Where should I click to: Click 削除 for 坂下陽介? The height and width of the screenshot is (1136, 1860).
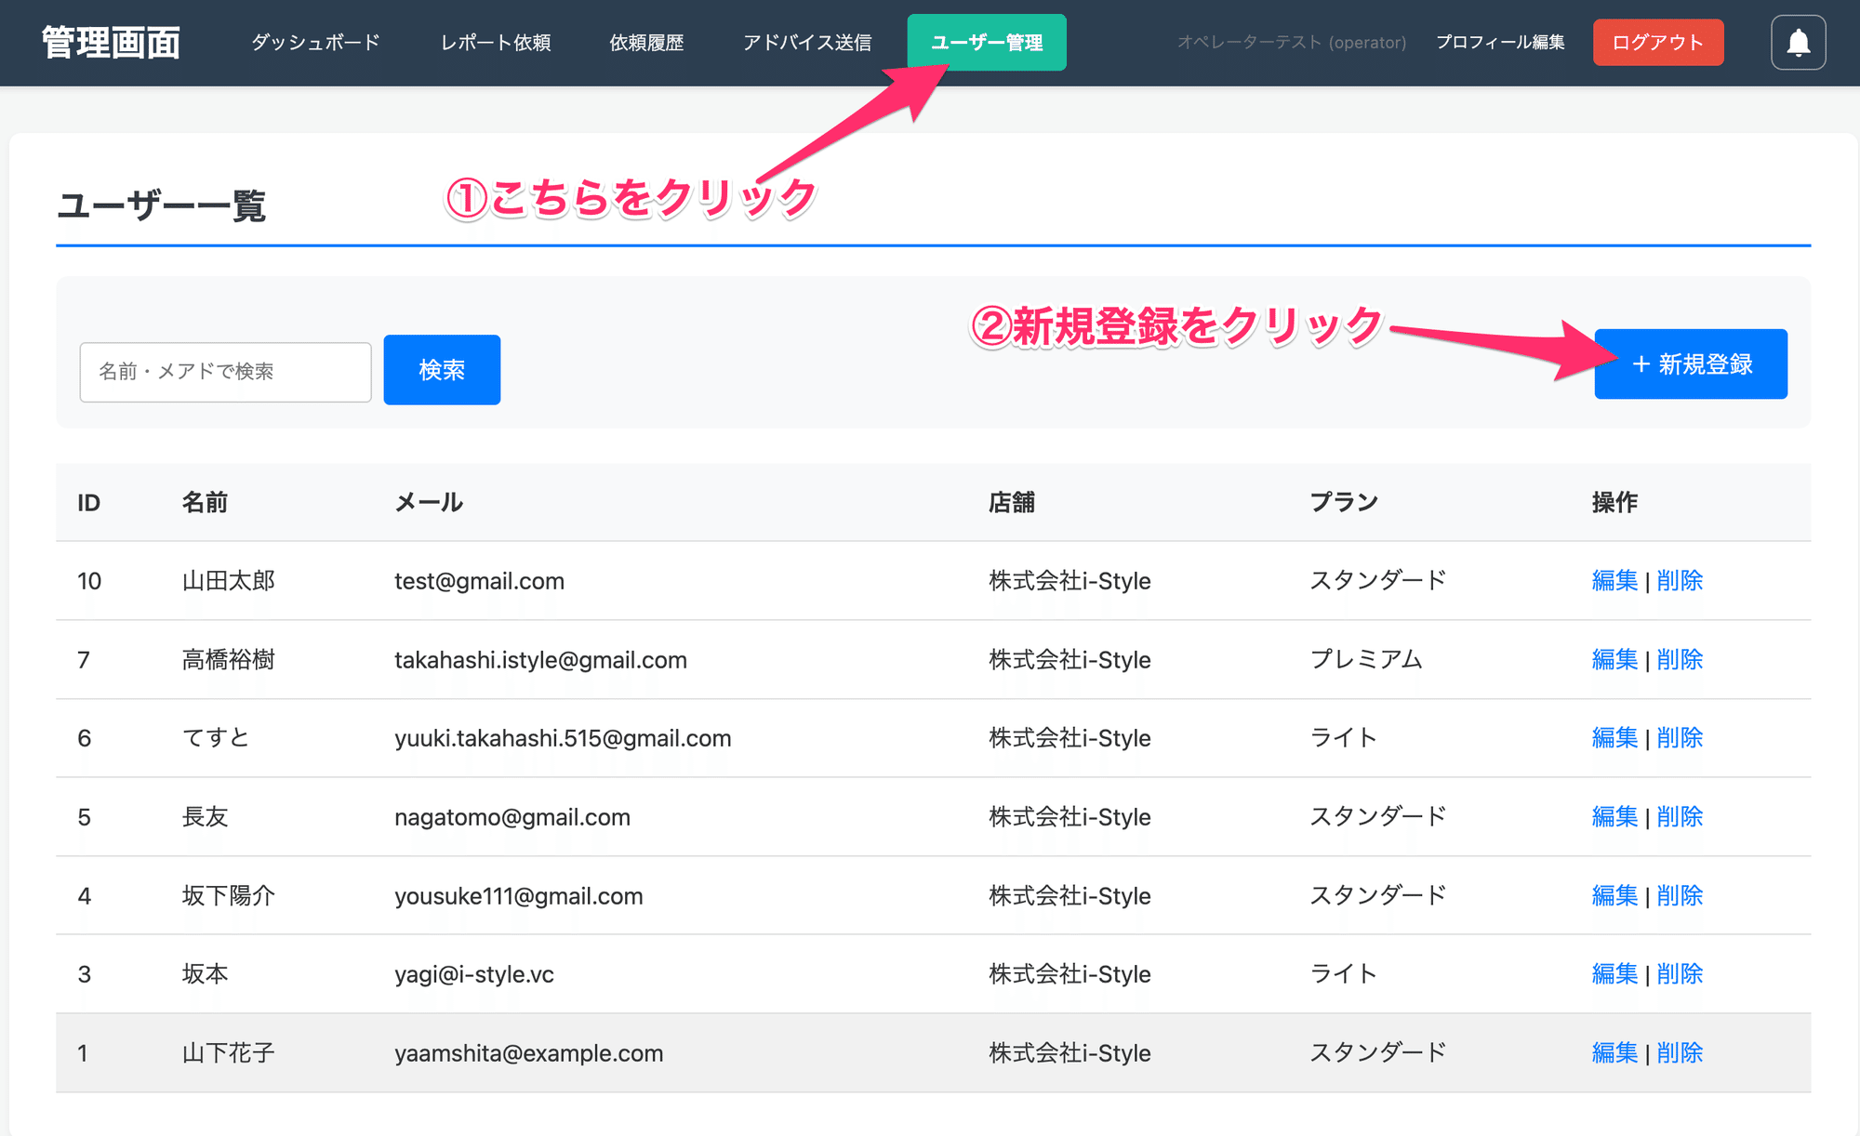[1681, 895]
